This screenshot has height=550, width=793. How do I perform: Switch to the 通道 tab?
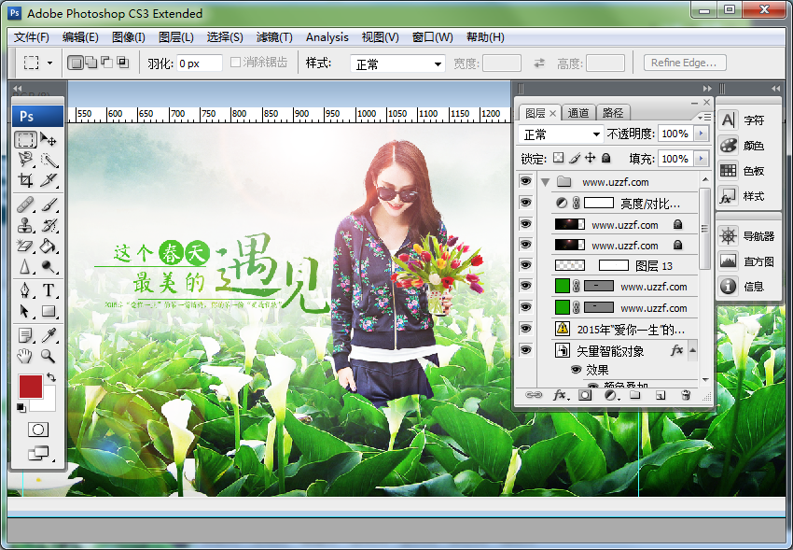coord(578,113)
